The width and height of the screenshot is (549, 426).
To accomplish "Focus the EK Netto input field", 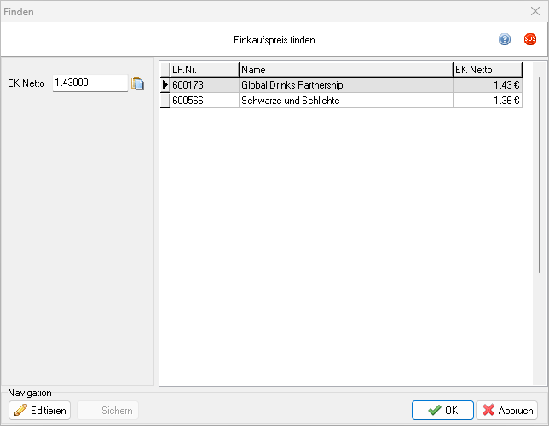I will 90,83.
